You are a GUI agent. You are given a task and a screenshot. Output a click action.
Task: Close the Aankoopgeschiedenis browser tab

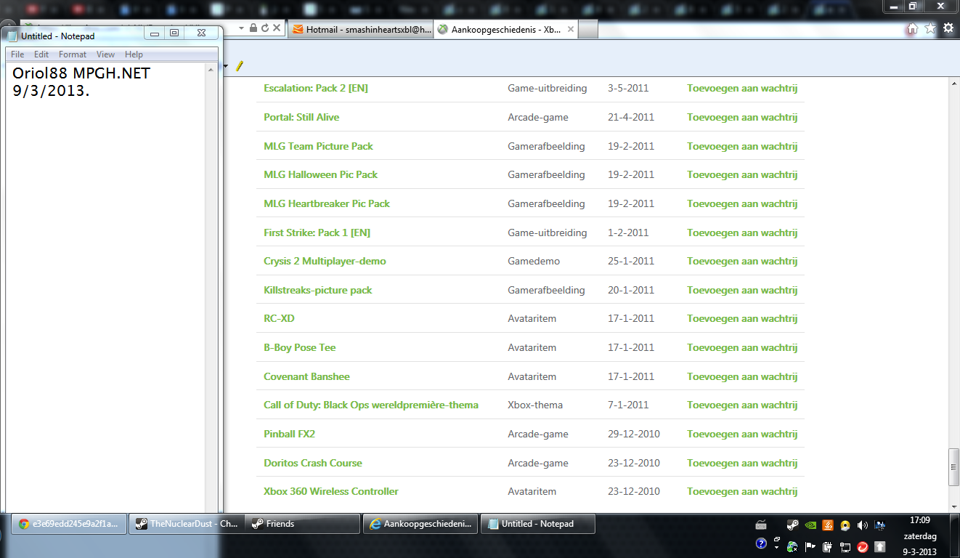click(x=571, y=30)
